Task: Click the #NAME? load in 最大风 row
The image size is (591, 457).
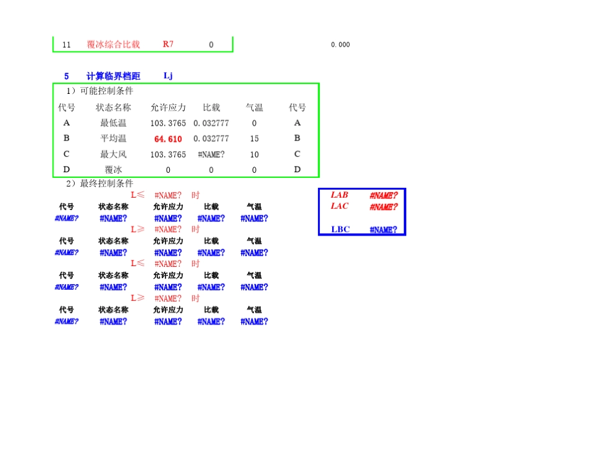Action: tap(211, 154)
